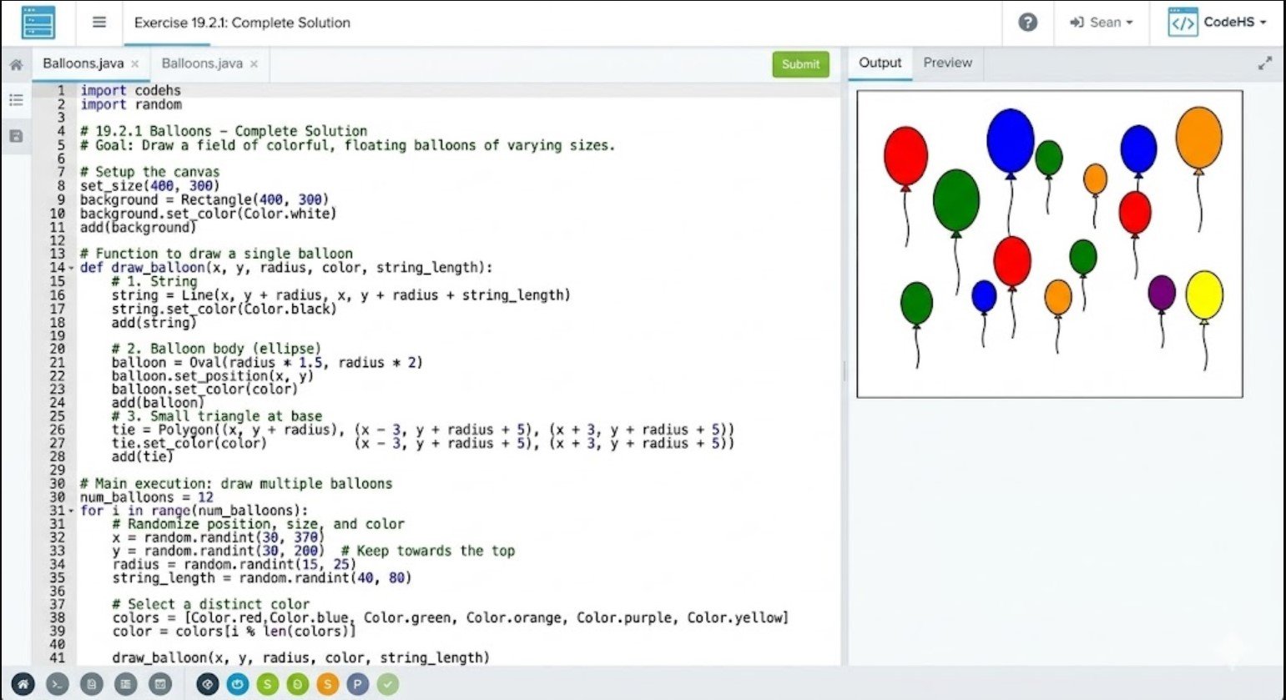Expand the output panel to fullscreen
The image size is (1286, 700).
coord(1265,63)
